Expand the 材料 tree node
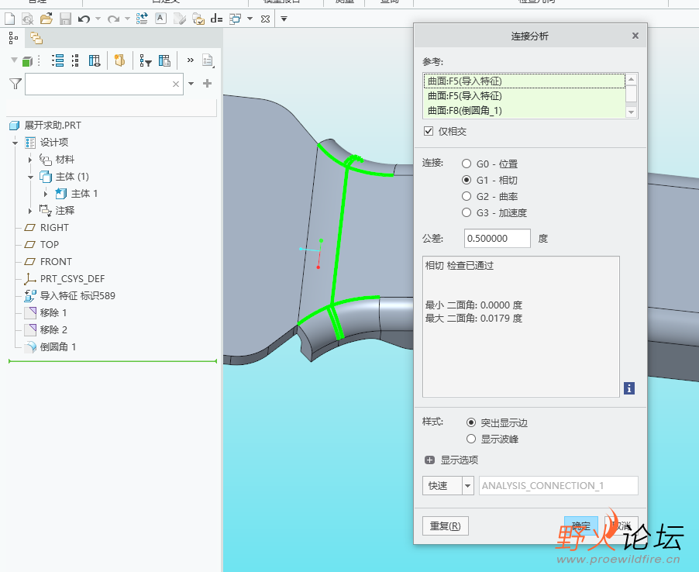699x572 pixels. pos(30,160)
